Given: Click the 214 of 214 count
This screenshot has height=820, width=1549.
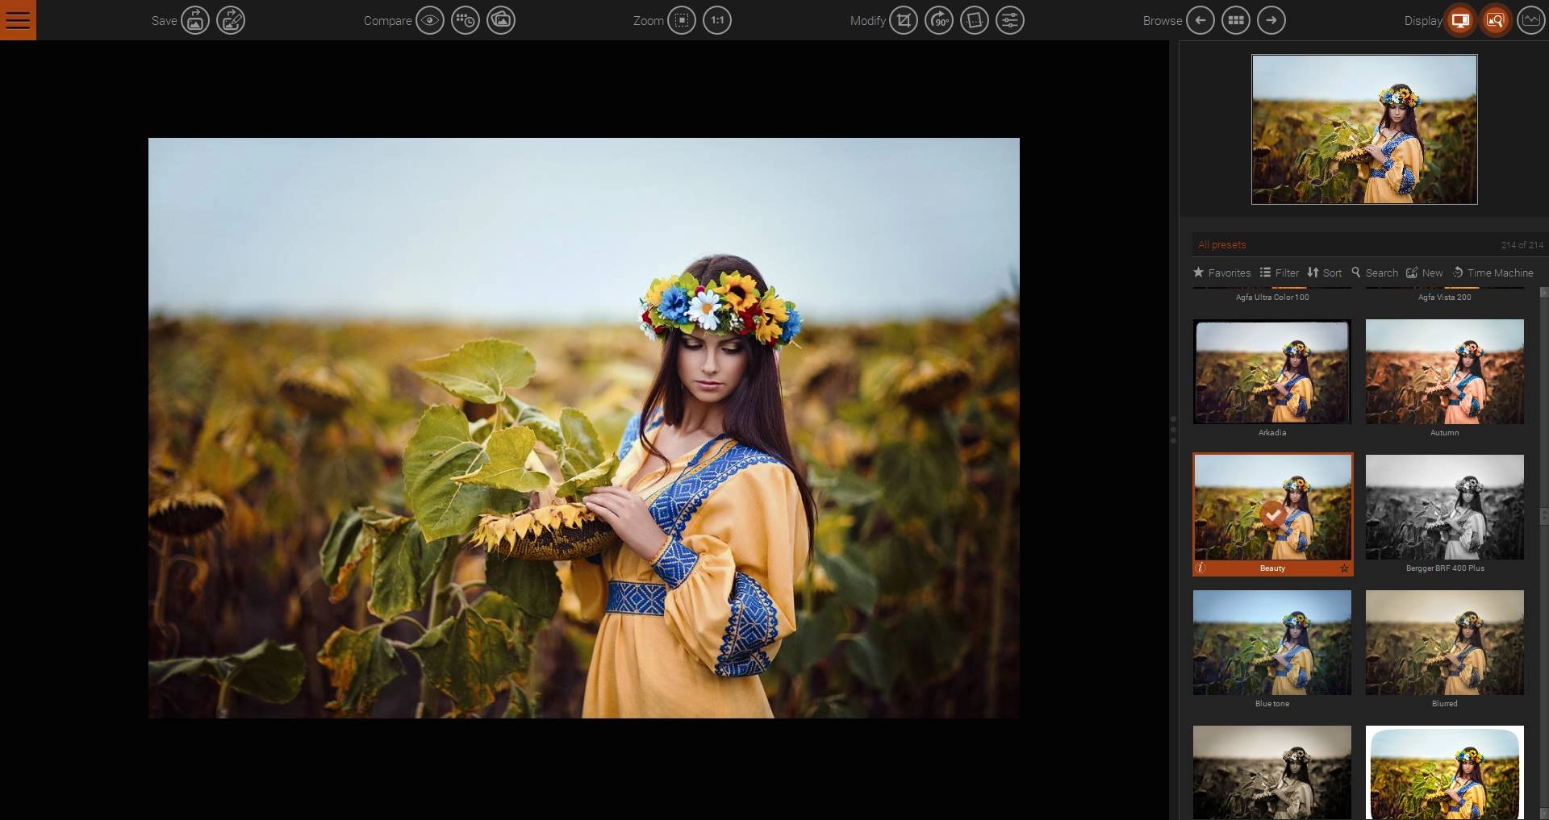Looking at the screenshot, I should [1522, 245].
